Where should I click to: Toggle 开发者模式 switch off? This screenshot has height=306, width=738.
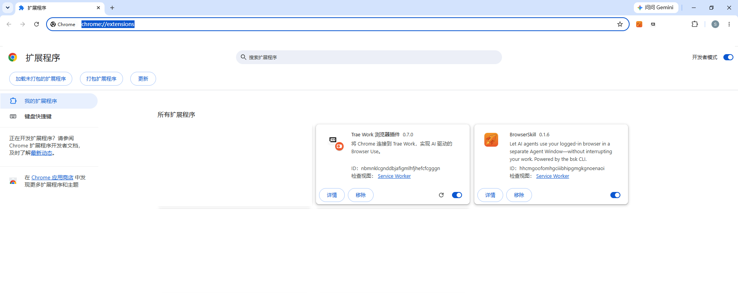coord(728,57)
